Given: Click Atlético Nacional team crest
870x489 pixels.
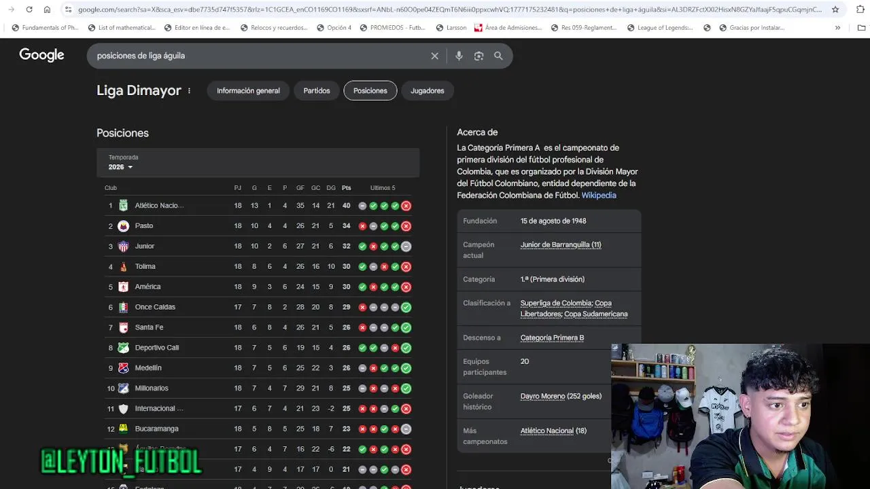Looking at the screenshot, I should (x=123, y=206).
